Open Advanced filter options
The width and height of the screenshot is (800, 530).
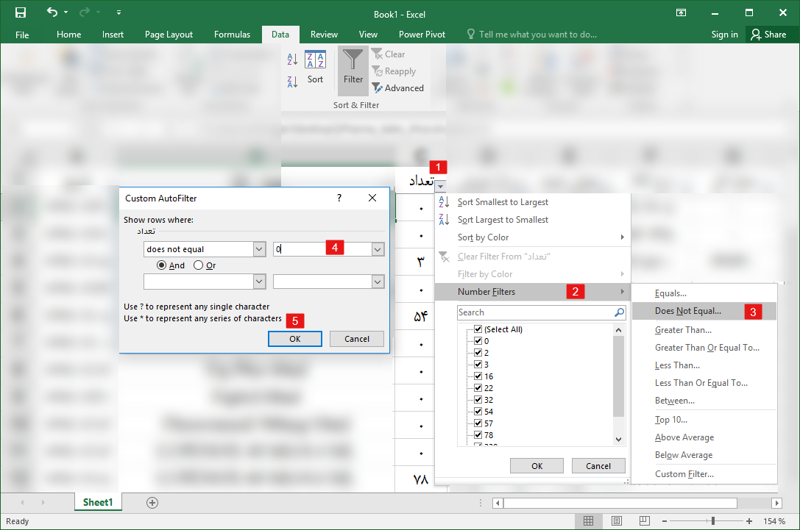(x=398, y=88)
